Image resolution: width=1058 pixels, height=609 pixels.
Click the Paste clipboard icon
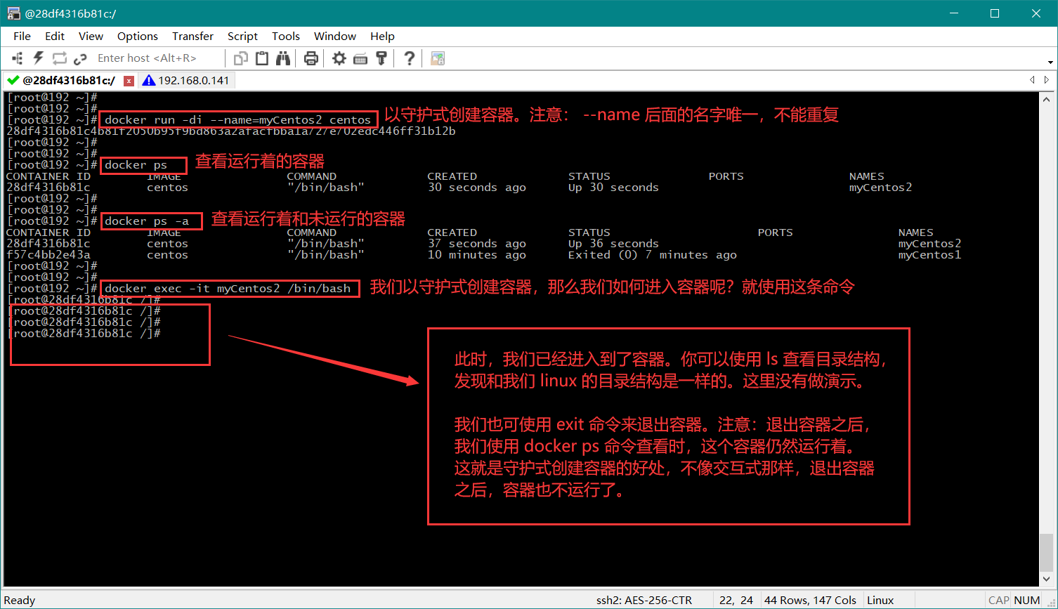click(262, 58)
